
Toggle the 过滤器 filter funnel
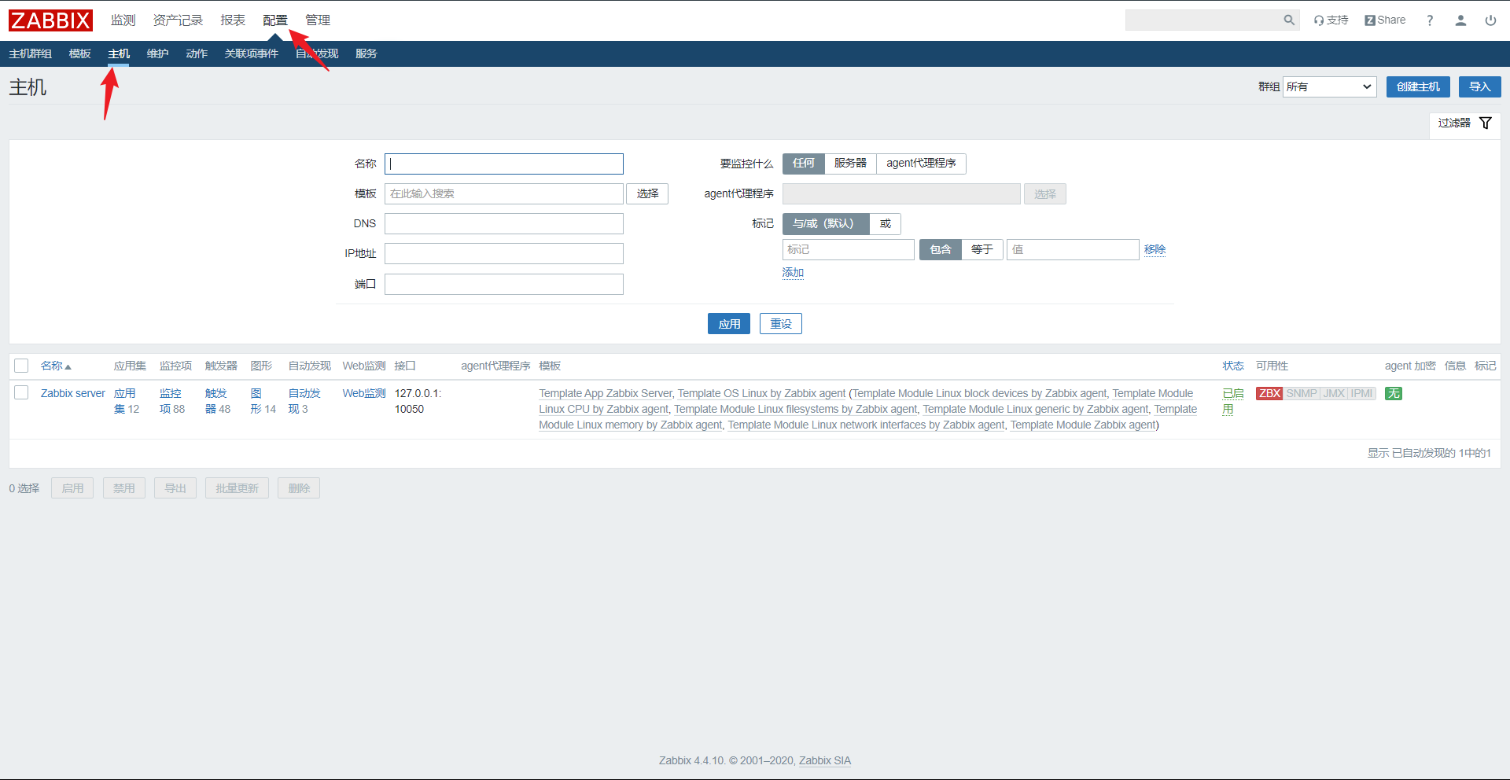click(x=1464, y=123)
